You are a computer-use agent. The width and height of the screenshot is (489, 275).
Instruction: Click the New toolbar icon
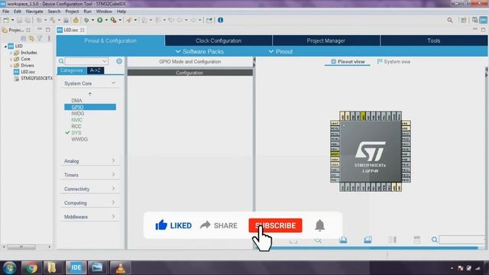tap(6, 20)
